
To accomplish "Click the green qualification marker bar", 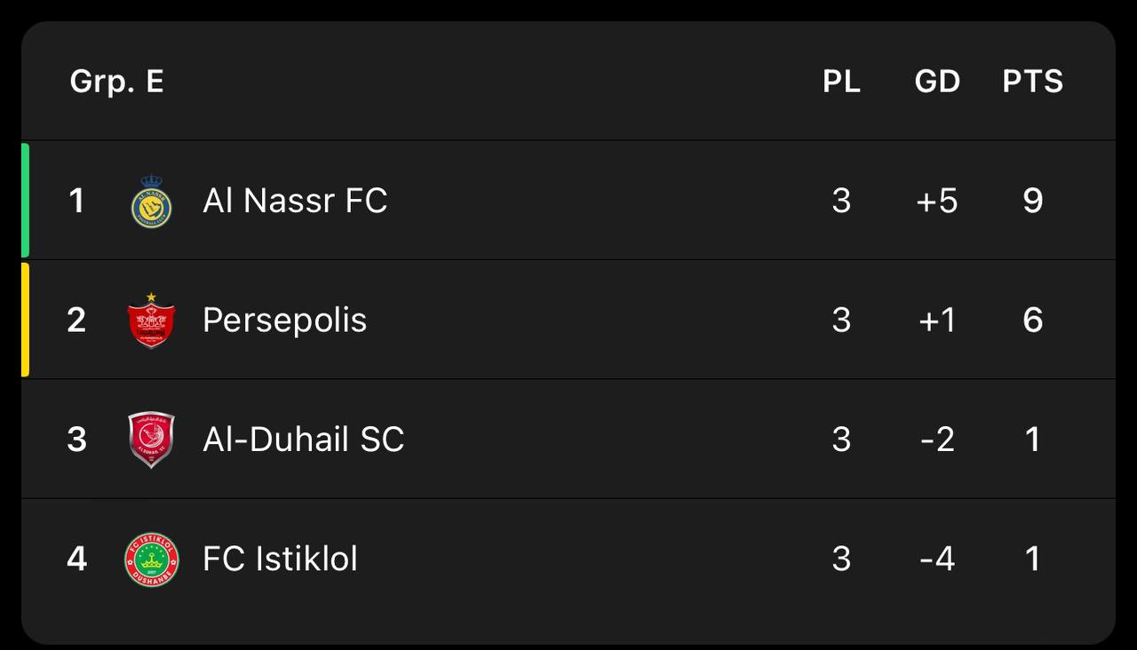I will (x=26, y=200).
